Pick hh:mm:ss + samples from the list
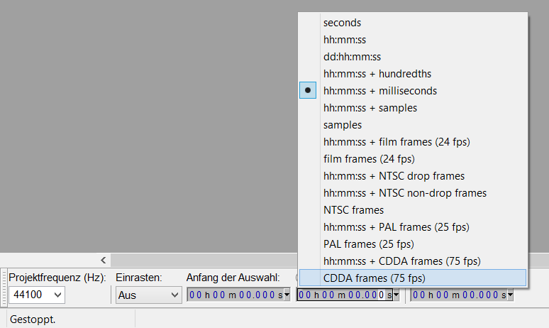 (370, 108)
